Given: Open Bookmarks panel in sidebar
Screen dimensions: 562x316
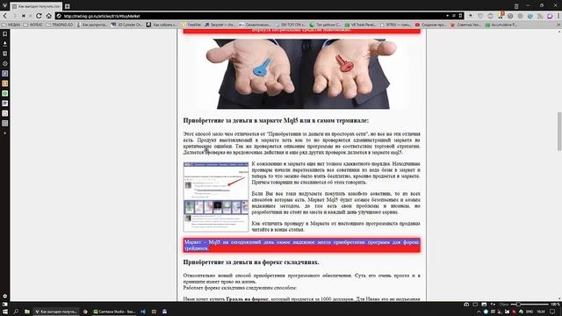Looking at the screenshot, I should coord(5,34).
